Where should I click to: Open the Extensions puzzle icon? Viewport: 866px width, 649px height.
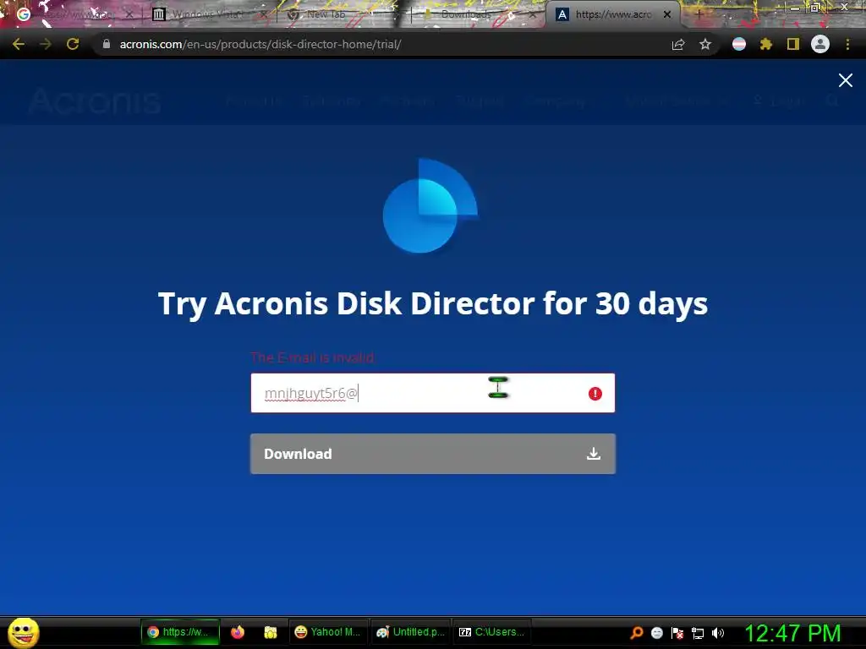766,44
